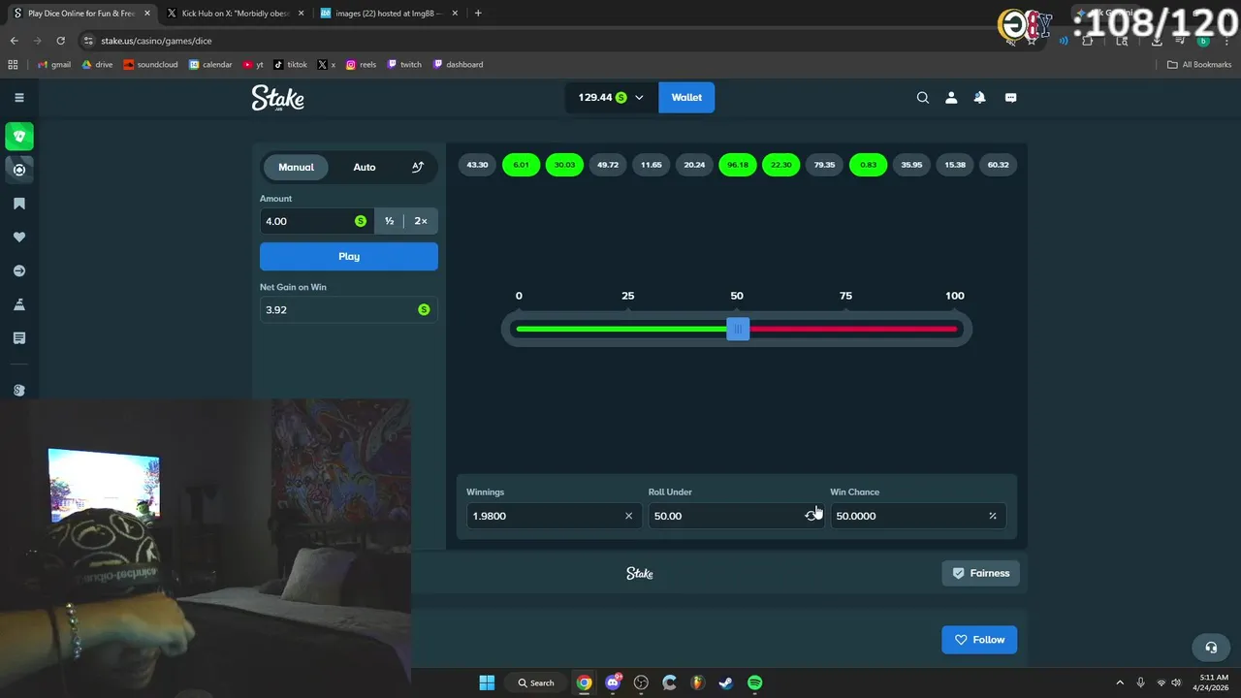Open the hamburger sidebar menu
The width and height of the screenshot is (1241, 698).
18,97
